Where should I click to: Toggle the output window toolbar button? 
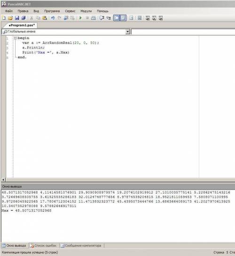[117, 18]
